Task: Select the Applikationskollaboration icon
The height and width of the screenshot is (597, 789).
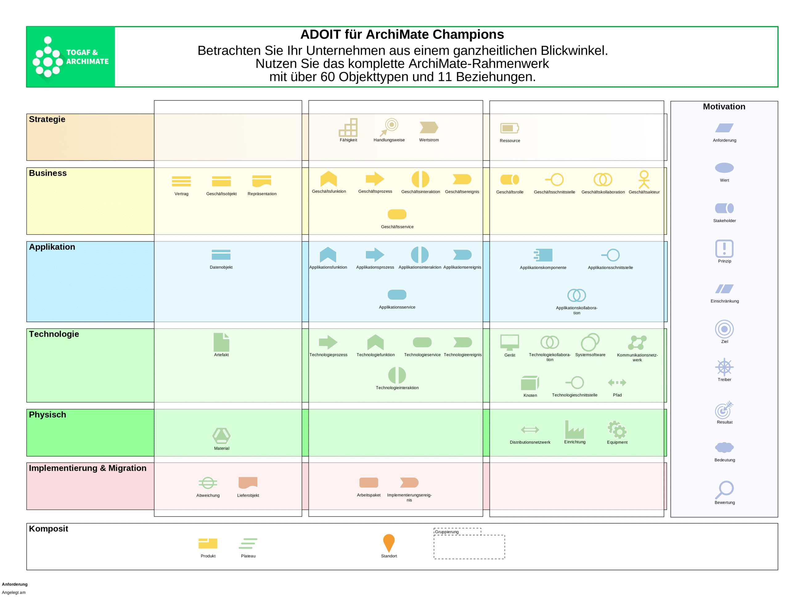Action: tap(576, 295)
